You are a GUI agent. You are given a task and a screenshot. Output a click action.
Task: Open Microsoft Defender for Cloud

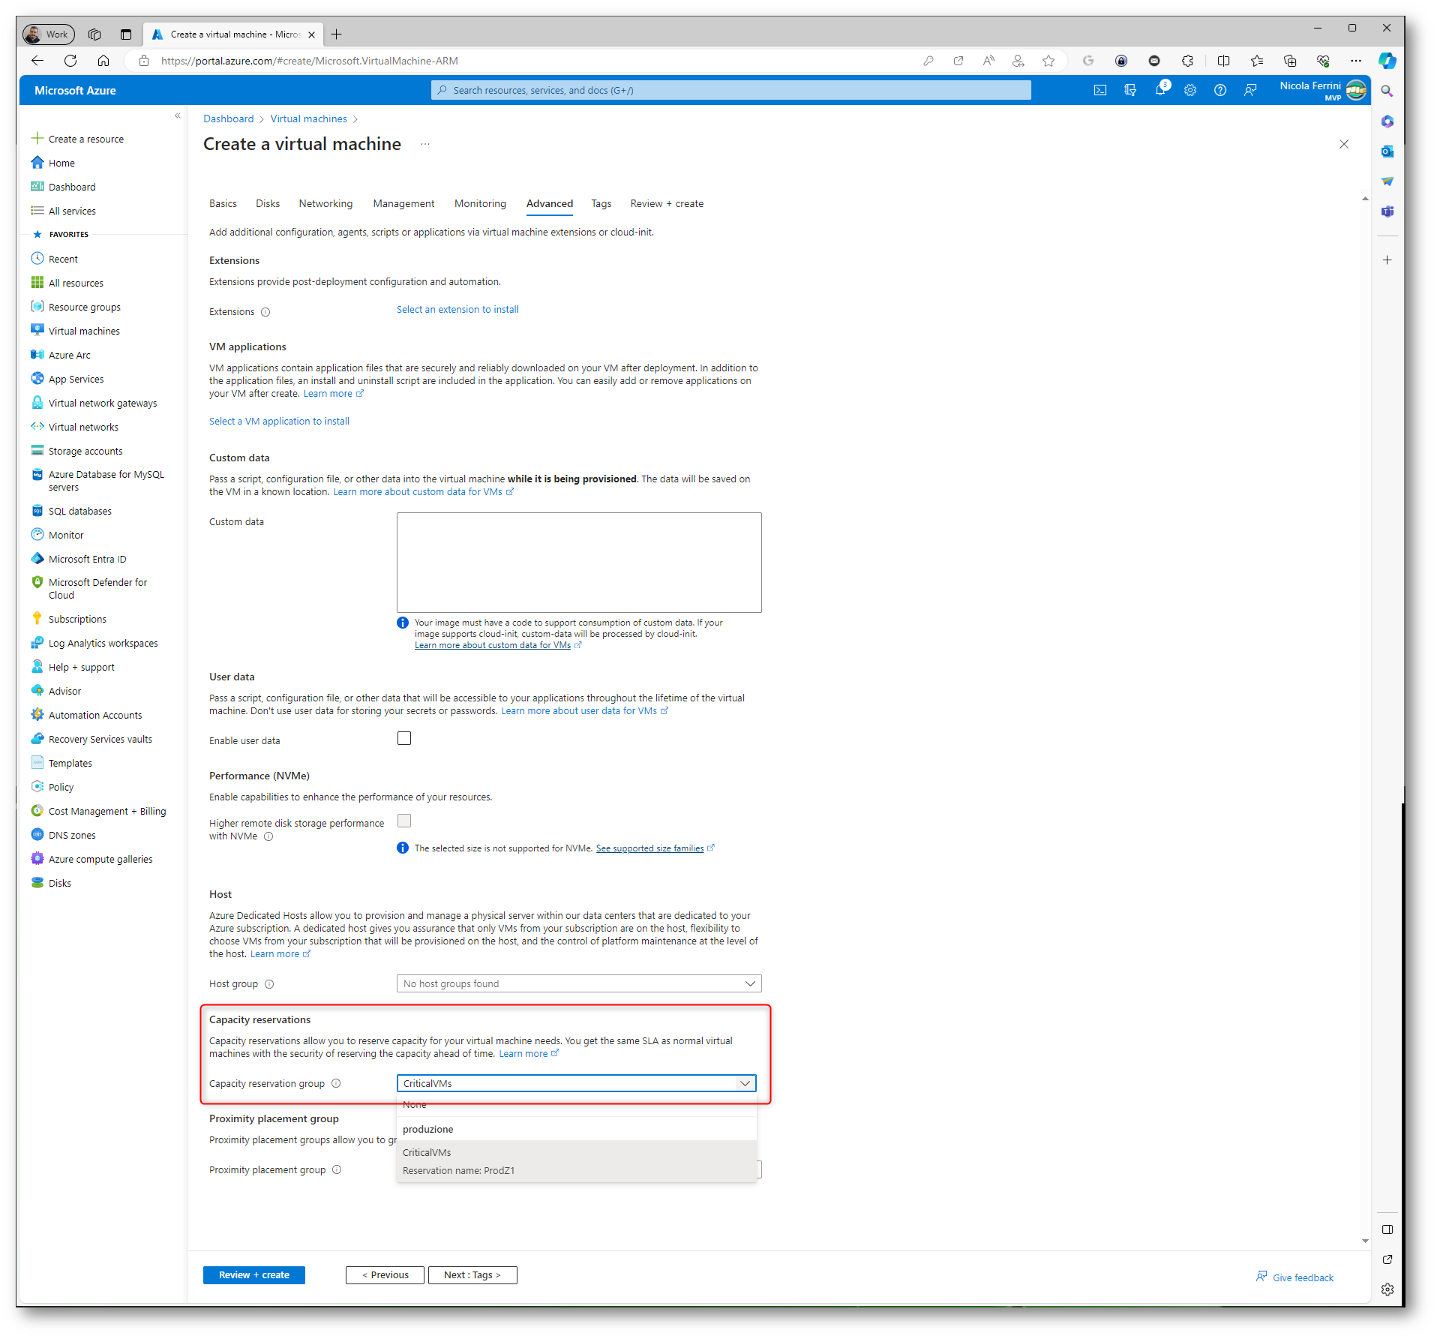tap(97, 588)
